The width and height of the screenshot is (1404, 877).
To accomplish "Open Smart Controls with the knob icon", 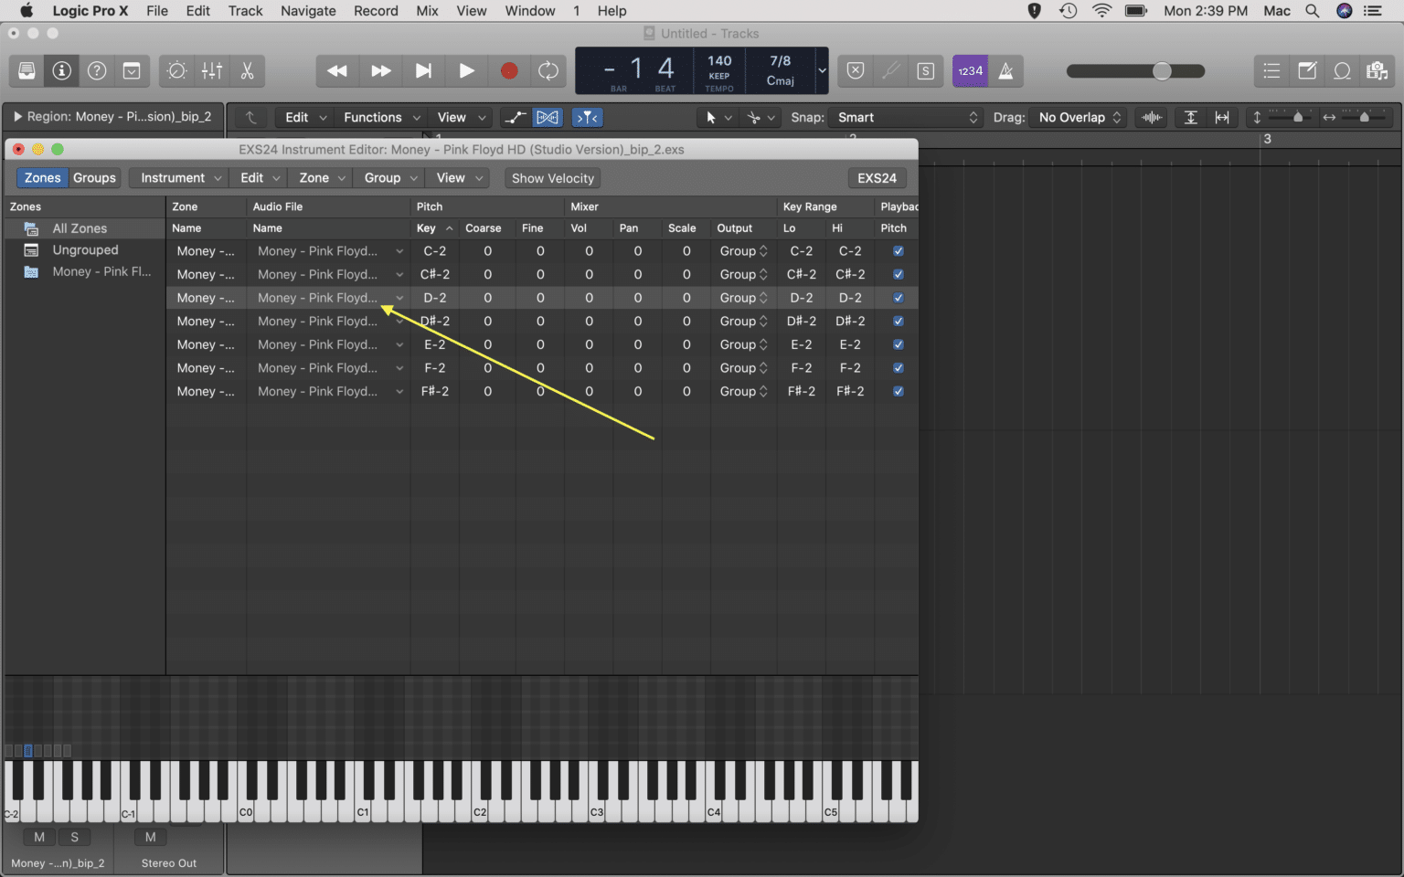I will pyautogui.click(x=175, y=70).
